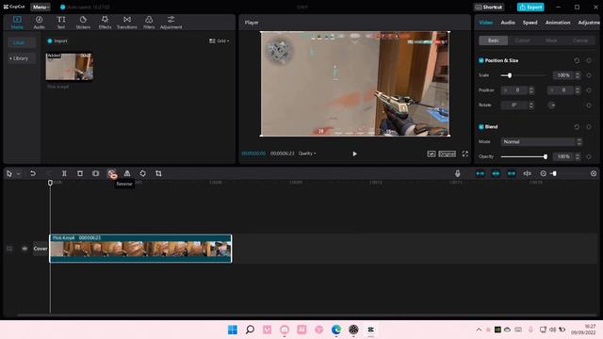Click the Import button
603x339 pixels.
(x=57, y=40)
